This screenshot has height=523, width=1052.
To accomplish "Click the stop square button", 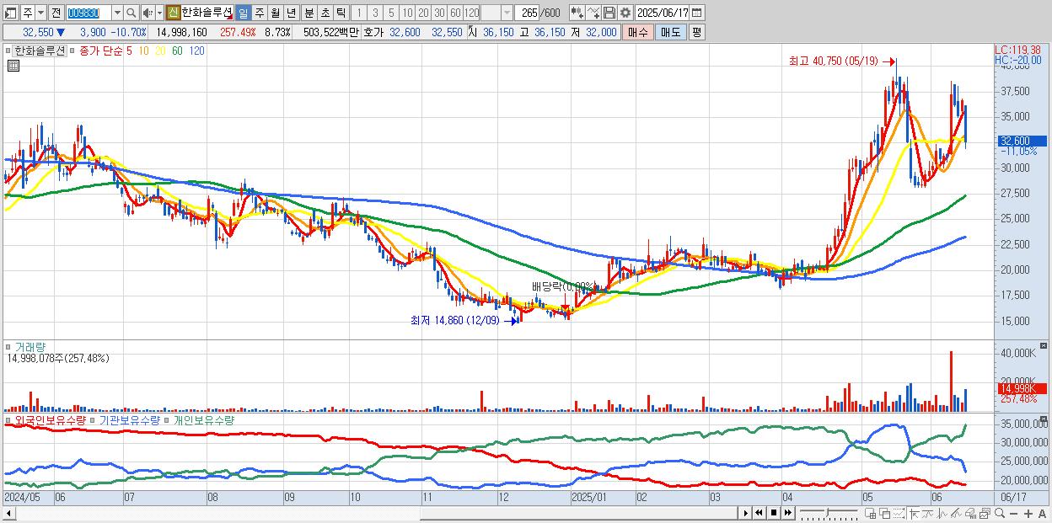I will (x=774, y=513).
